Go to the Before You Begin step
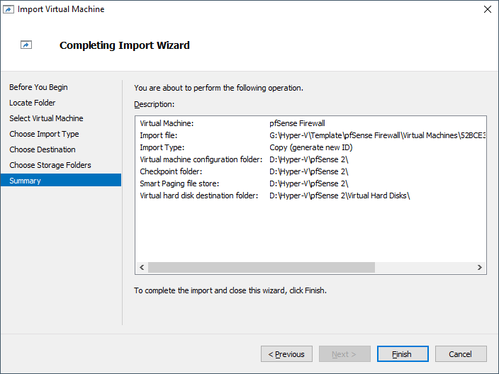 click(38, 87)
